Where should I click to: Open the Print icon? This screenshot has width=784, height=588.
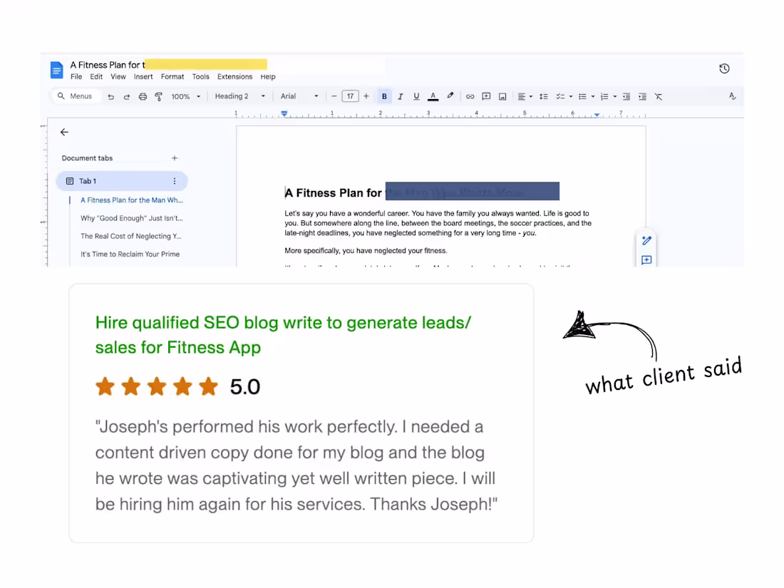pyautogui.click(x=142, y=96)
